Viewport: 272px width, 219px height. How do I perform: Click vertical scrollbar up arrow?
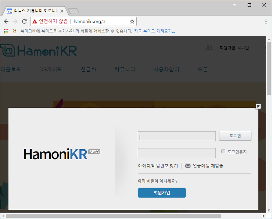click(x=269, y=39)
